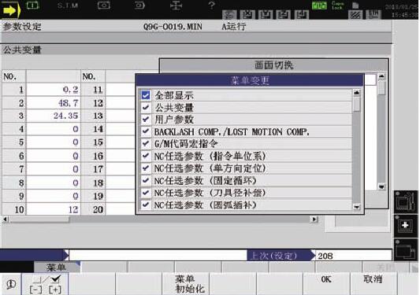This screenshot has height=295, width=420.
Task: Open the machine operation icon on right sidebar
Action: pos(405,202)
